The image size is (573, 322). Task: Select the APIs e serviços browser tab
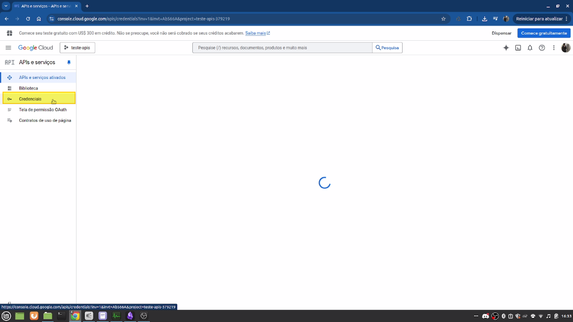[46, 6]
